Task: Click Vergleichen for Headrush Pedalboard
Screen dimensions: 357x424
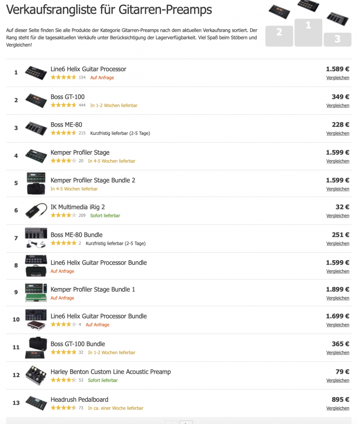Action: click(x=338, y=408)
